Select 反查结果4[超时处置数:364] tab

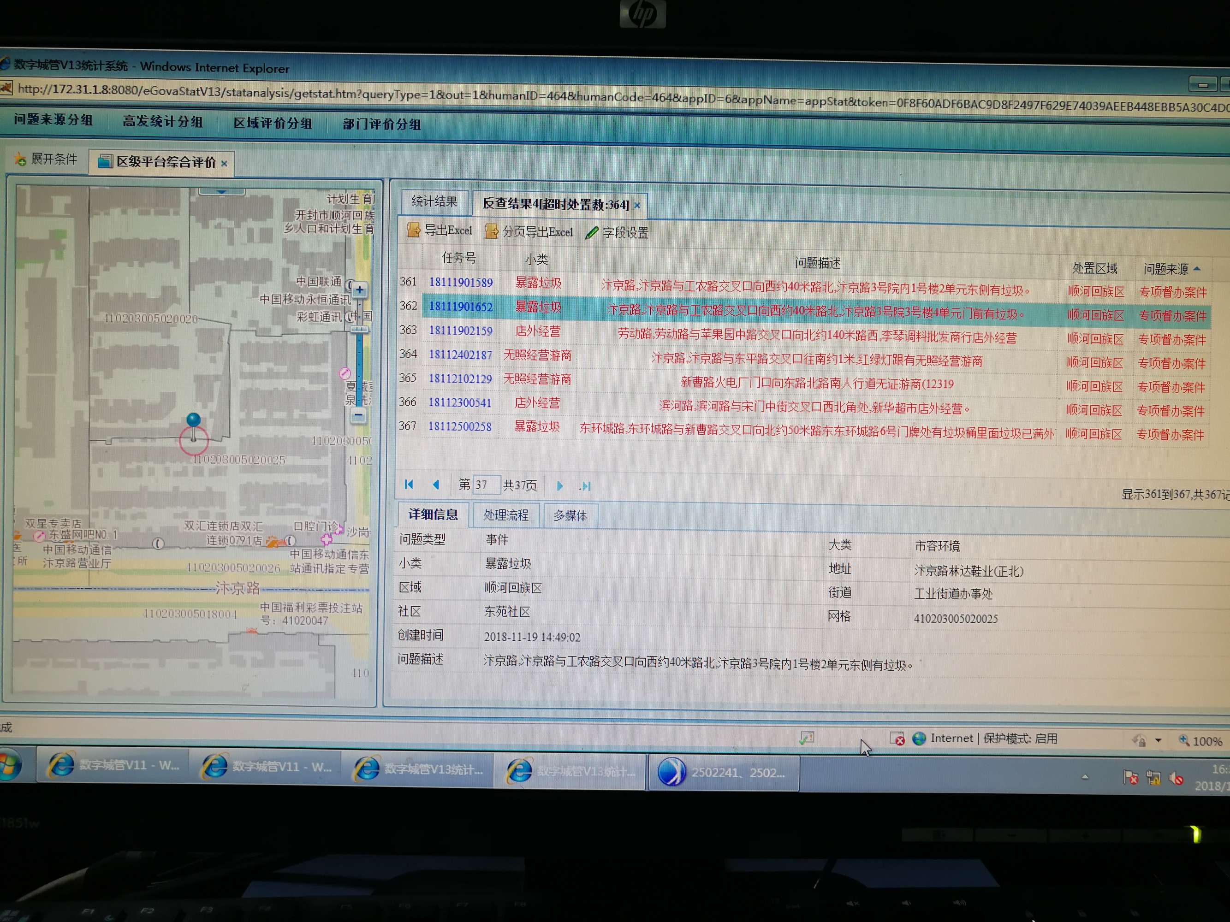(555, 204)
